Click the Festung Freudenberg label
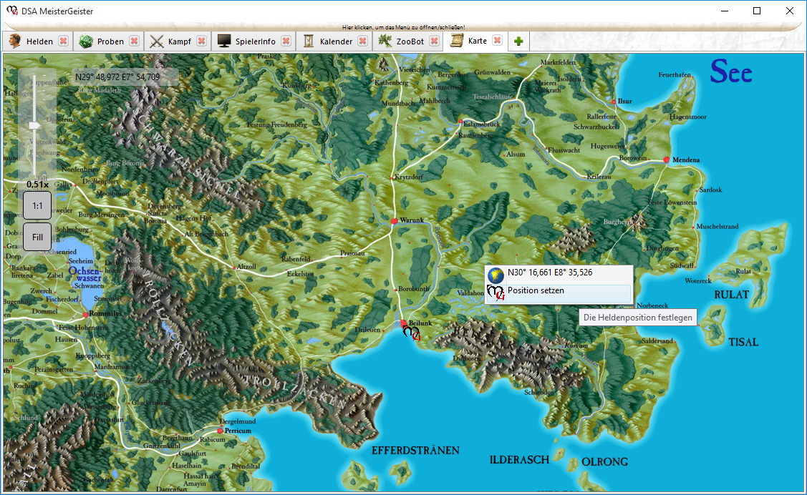 pos(277,124)
